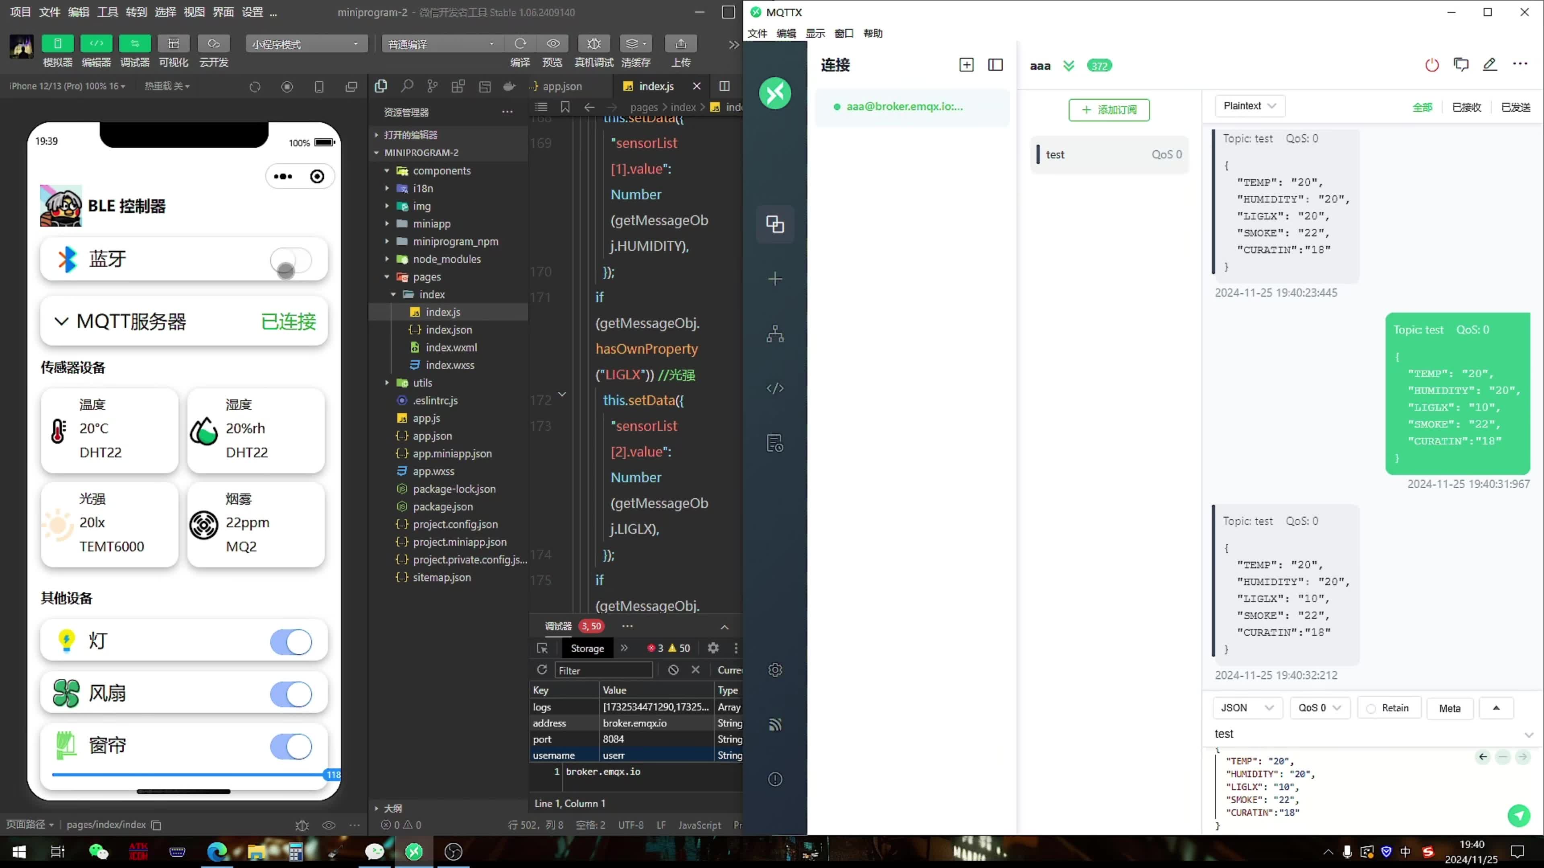Click the clear cache (清缓存) icon
The width and height of the screenshot is (1544, 868).
pyautogui.click(x=635, y=43)
